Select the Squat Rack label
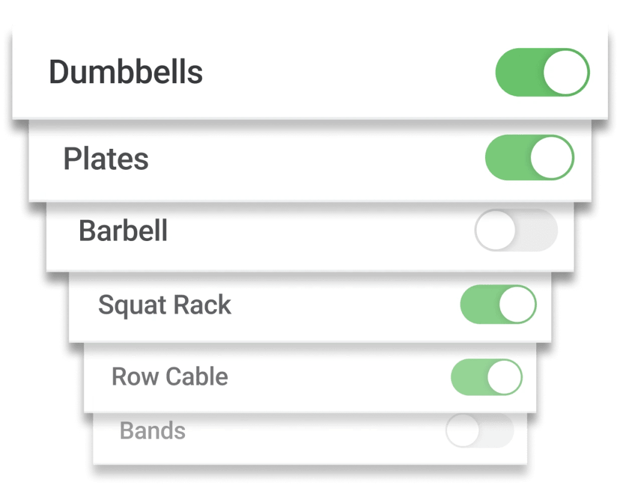The image size is (617, 485). 164,305
